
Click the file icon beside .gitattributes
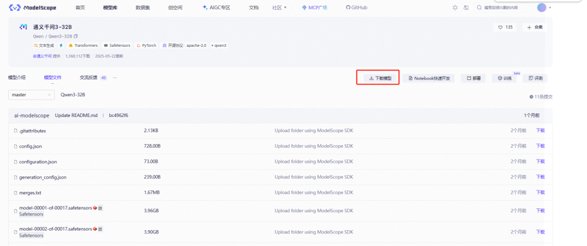point(16,131)
